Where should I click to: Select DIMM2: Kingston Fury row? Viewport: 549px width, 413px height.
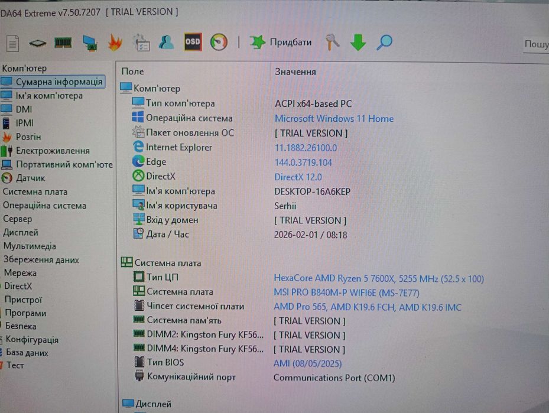[239, 335]
